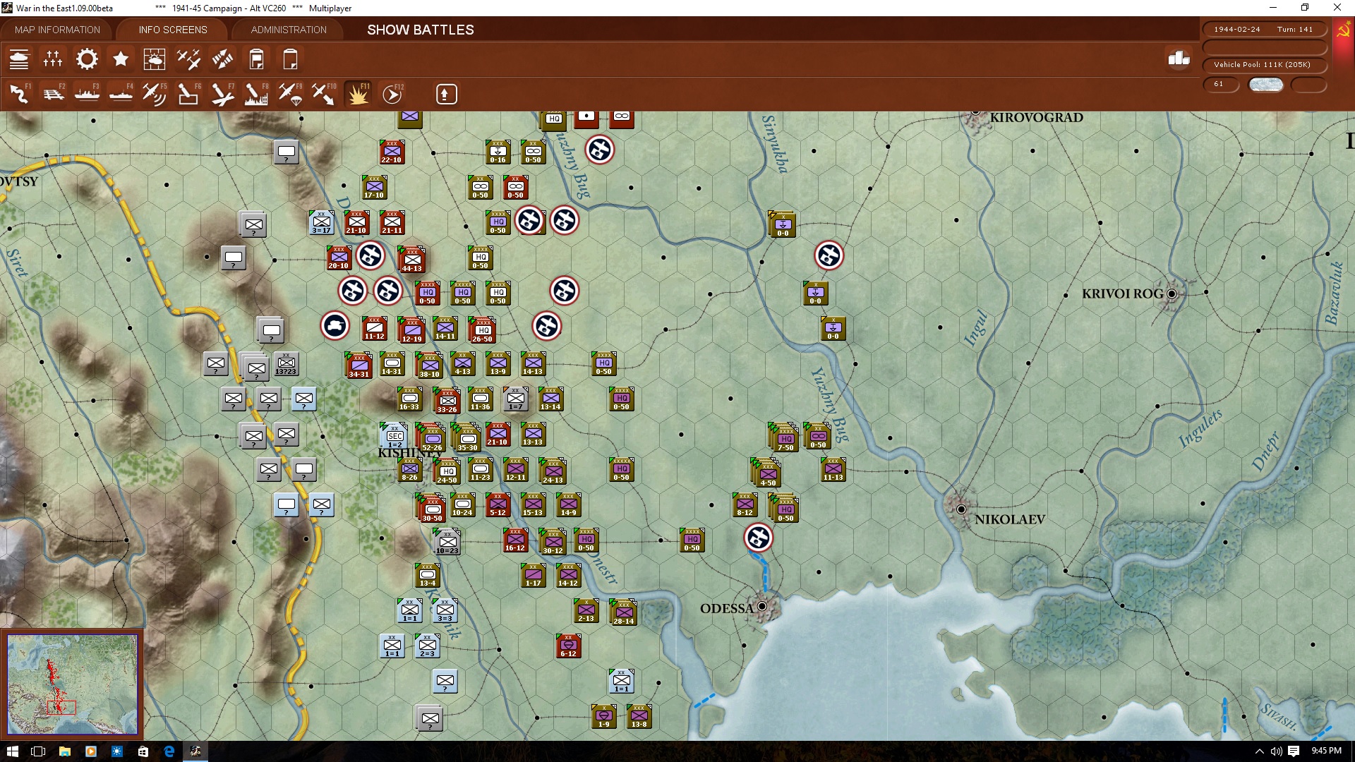Open the ADMINISTRATION tab
The image size is (1355, 762).
tap(289, 30)
